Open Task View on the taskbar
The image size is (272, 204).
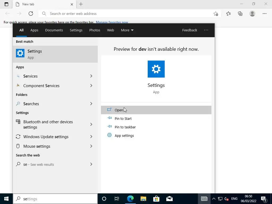117,199
